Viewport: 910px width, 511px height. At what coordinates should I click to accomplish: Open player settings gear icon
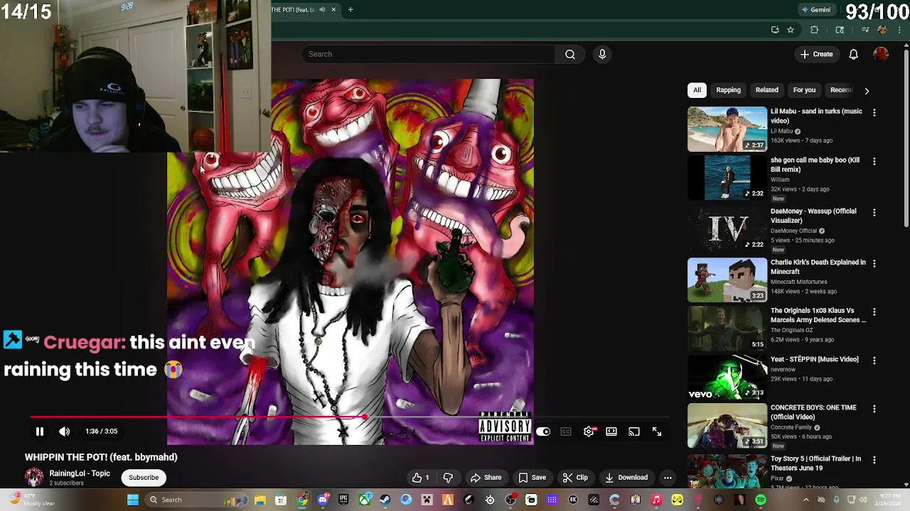tap(589, 432)
